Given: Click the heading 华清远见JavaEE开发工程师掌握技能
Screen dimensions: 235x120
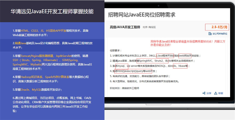Looking at the screenshot, I should 52,11.
